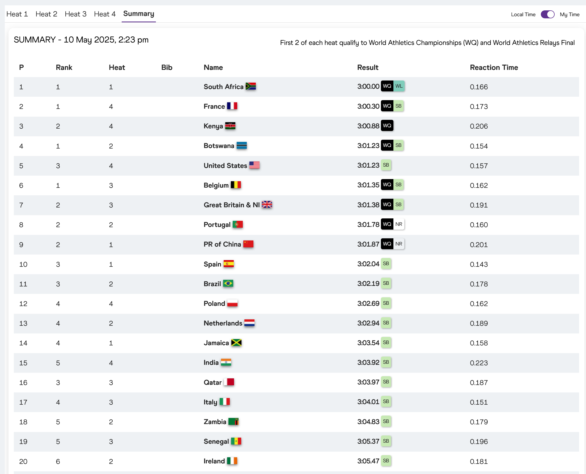The image size is (586, 474).
Task: Click the Belgium flag icon
Action: 236,185
